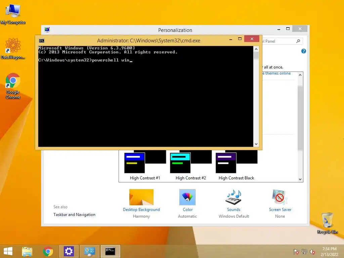Switch to the Command Prompt taskbar button
The width and height of the screenshot is (344, 258).
pyautogui.click(x=110, y=251)
